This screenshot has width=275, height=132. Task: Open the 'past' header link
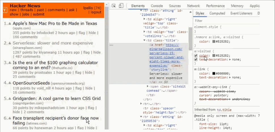[x=40, y=10]
